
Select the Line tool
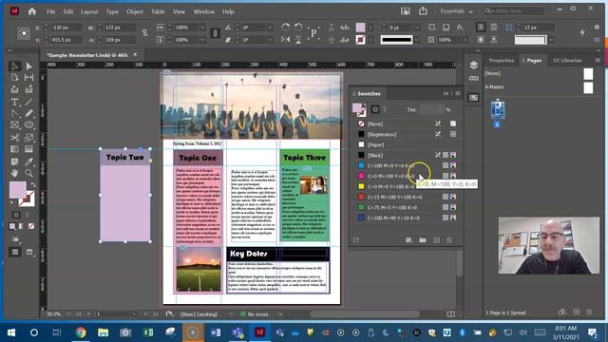[29, 103]
